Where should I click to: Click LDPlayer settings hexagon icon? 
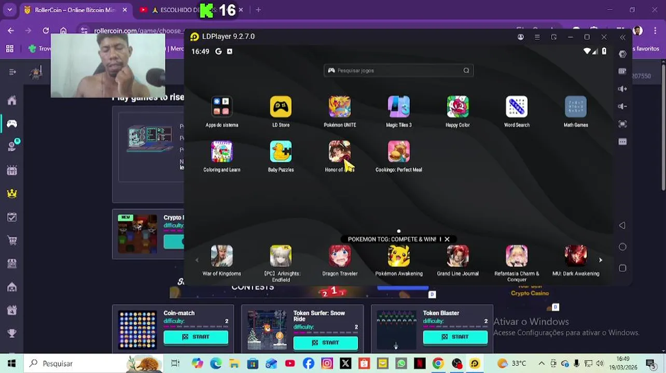[x=622, y=54]
